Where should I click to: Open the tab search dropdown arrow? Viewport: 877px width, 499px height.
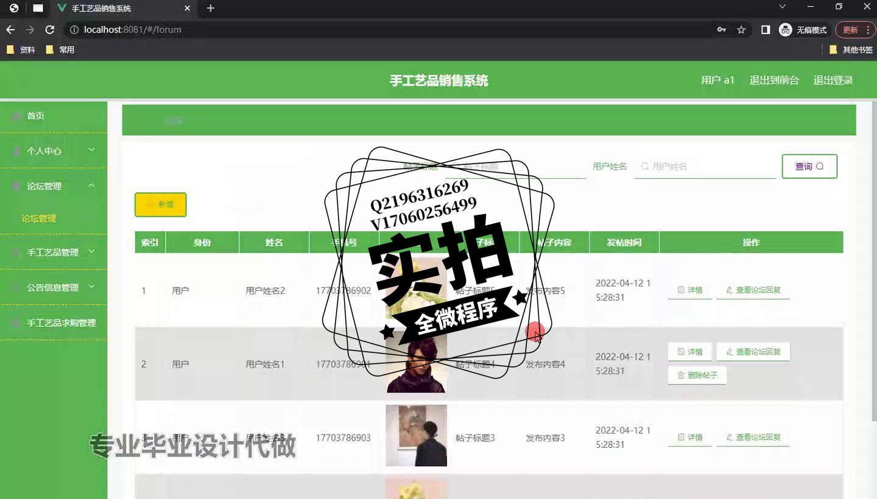(x=783, y=7)
